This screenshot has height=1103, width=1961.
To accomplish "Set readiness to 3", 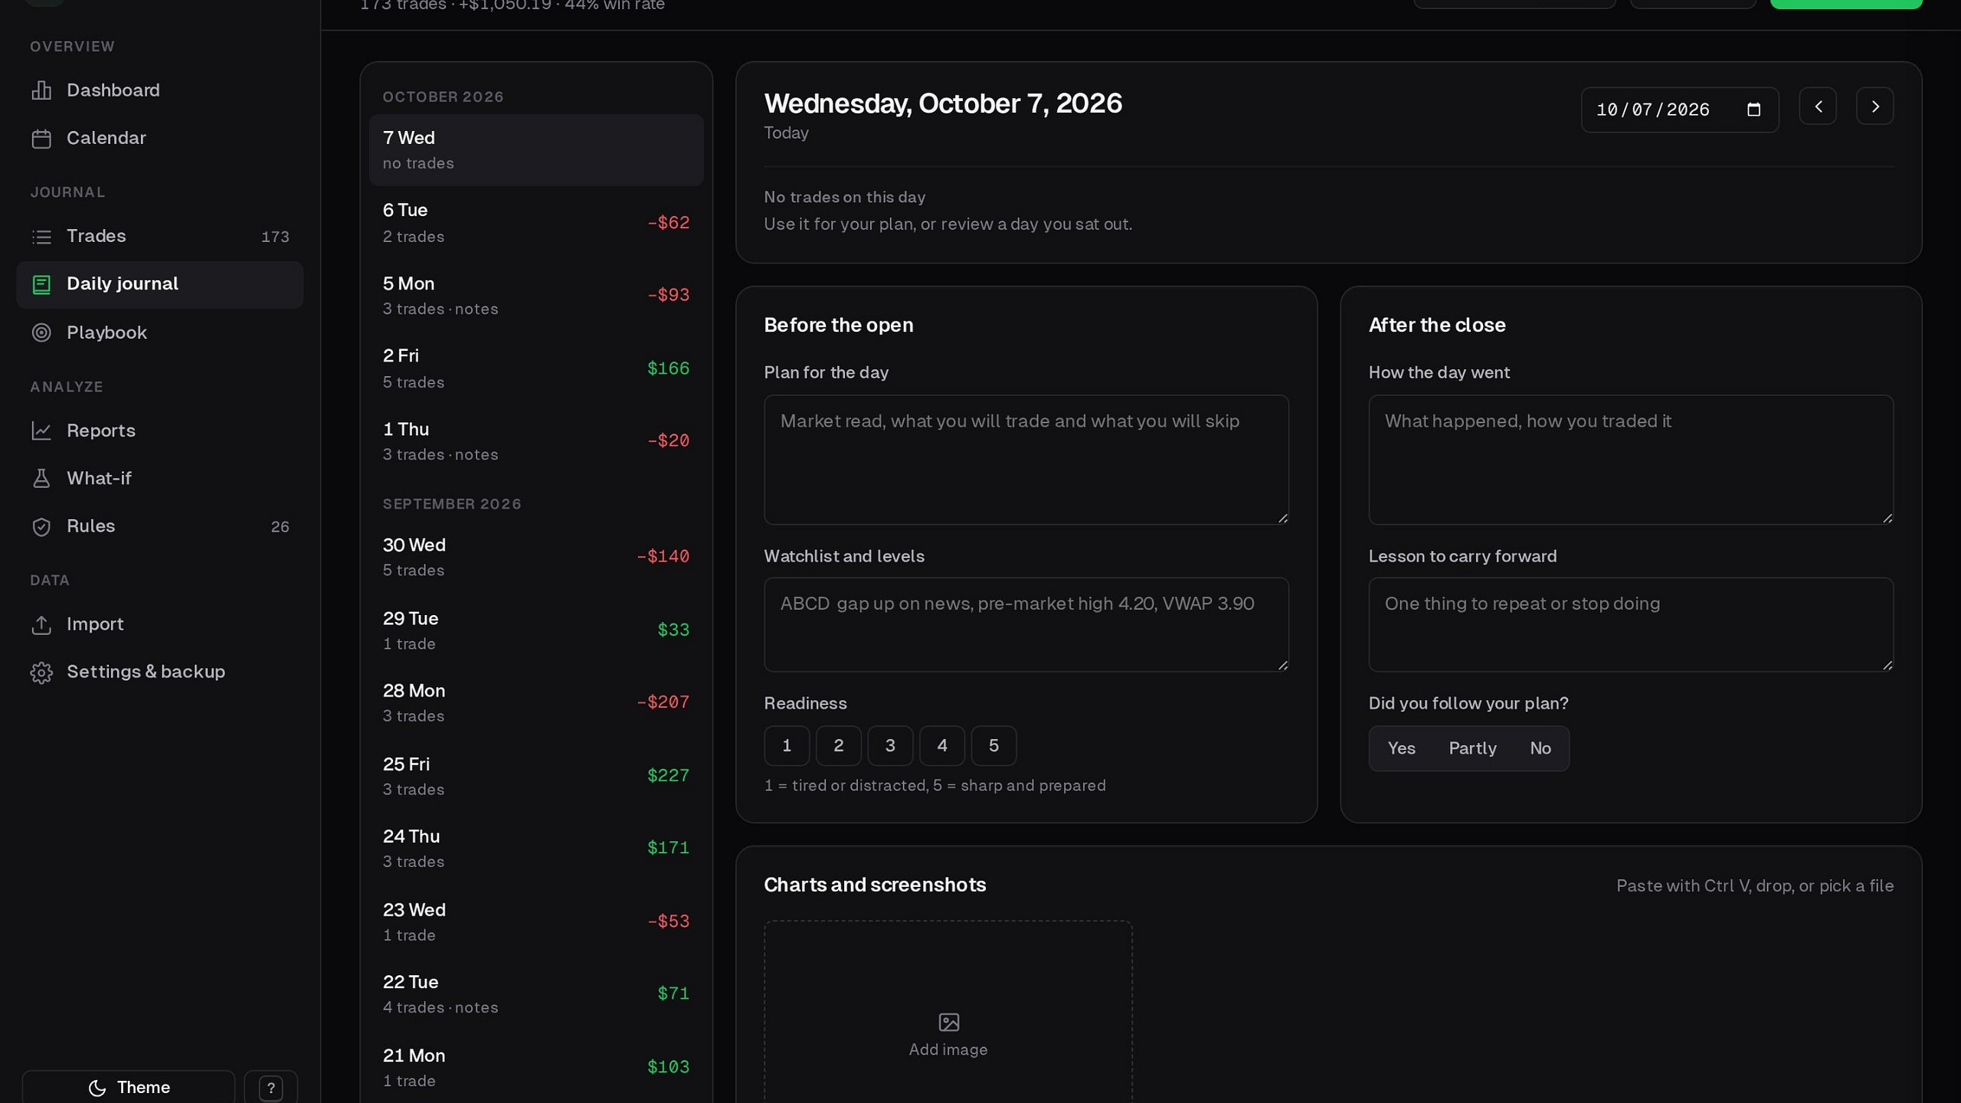I will click(x=890, y=746).
